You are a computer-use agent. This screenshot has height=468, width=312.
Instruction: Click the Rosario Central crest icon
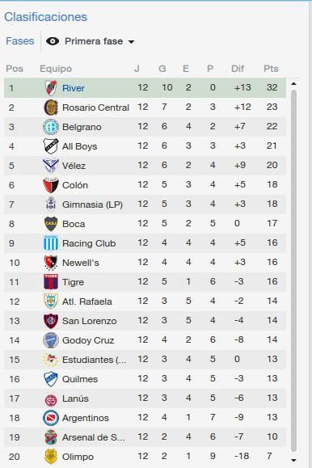point(51,108)
